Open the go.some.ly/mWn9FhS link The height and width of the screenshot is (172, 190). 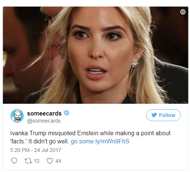pyautogui.click(x=100, y=142)
